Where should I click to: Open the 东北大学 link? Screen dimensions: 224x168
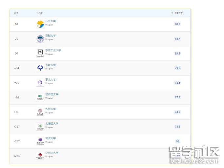pyautogui.click(x=51, y=79)
